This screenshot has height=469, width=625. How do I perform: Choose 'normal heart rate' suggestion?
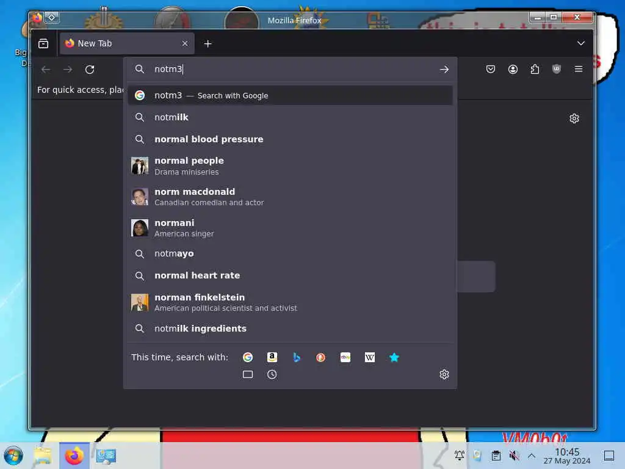(290, 275)
